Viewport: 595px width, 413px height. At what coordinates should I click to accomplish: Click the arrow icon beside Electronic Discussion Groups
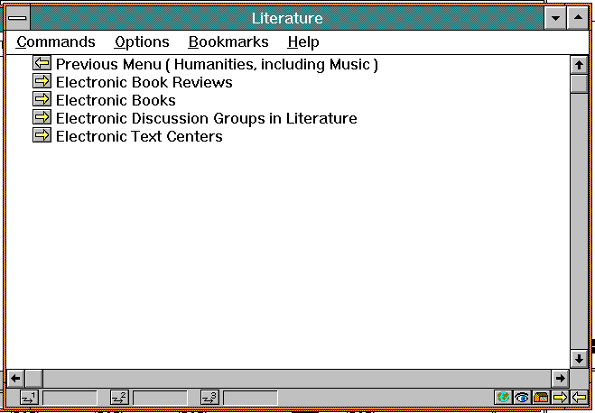point(42,118)
